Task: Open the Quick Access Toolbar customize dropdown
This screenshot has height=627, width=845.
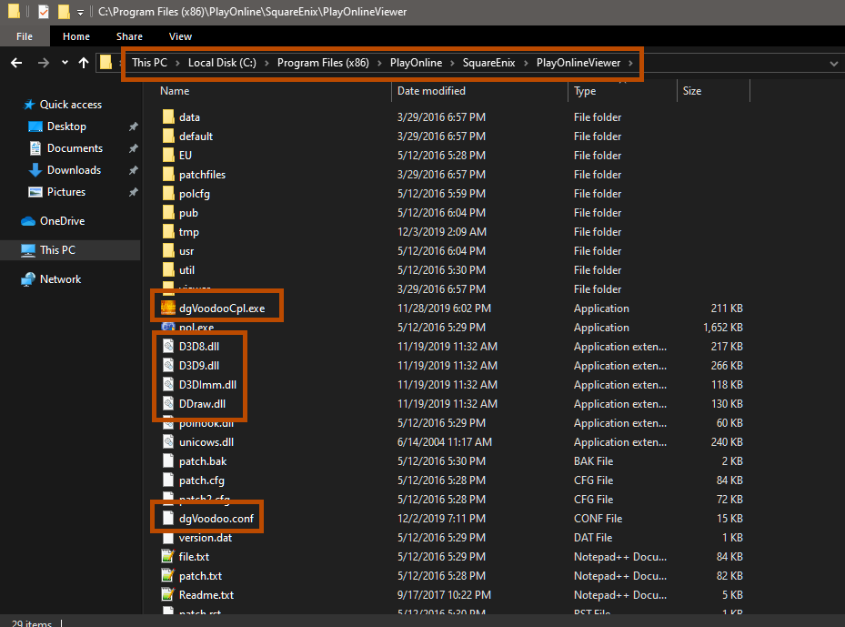Action: click(x=81, y=13)
